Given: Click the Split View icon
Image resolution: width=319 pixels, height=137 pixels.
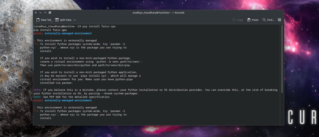Looking at the screenshot, I should pos(57,20).
